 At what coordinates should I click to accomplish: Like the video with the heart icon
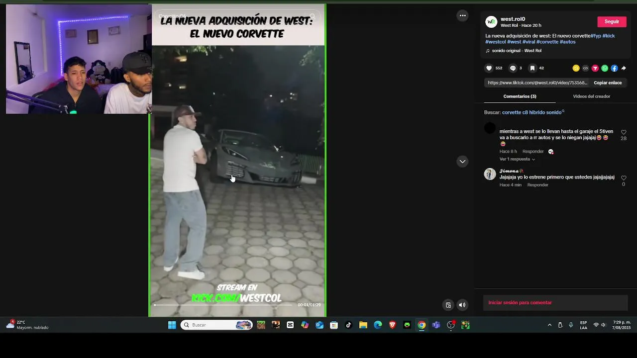[489, 68]
